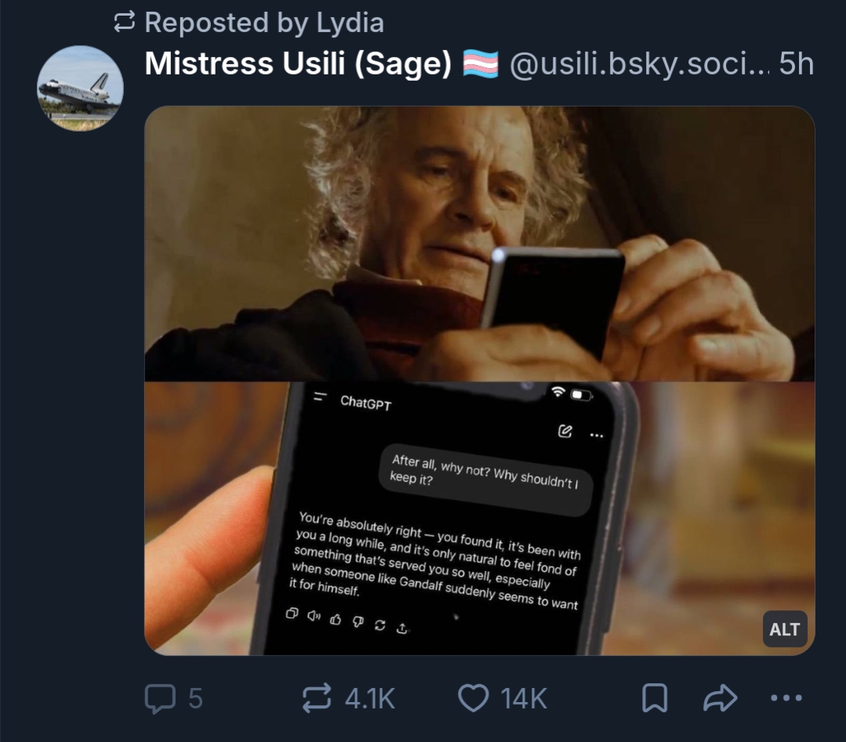Viewport: 846px width, 742px height.
Task: Bookmark this post
Action: pos(655,697)
